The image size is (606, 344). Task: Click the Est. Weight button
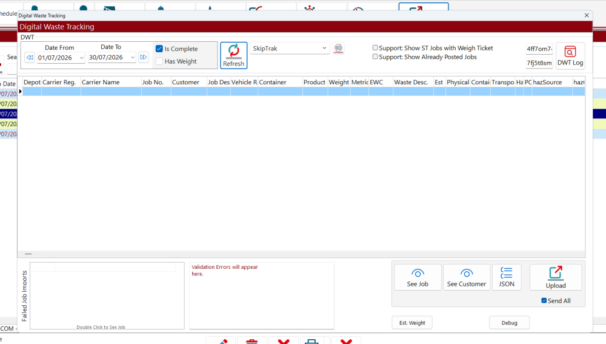click(x=412, y=323)
